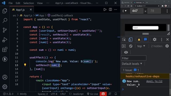Create a live expression with eye icon
Viewport: 171px width, 96px height.
coord(126,52)
